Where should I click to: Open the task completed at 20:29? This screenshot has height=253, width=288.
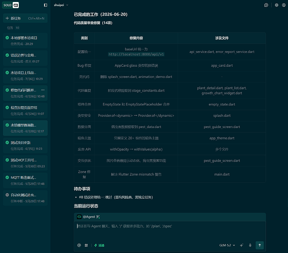(x=25, y=40)
